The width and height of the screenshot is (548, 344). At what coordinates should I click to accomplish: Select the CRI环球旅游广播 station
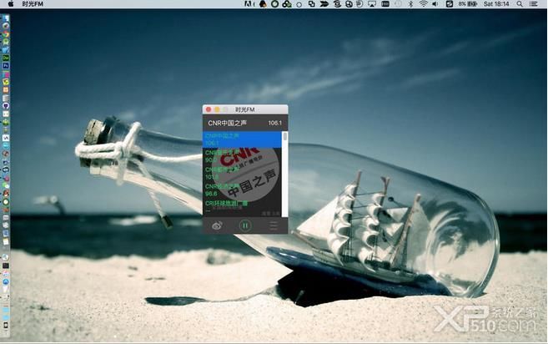click(242, 206)
